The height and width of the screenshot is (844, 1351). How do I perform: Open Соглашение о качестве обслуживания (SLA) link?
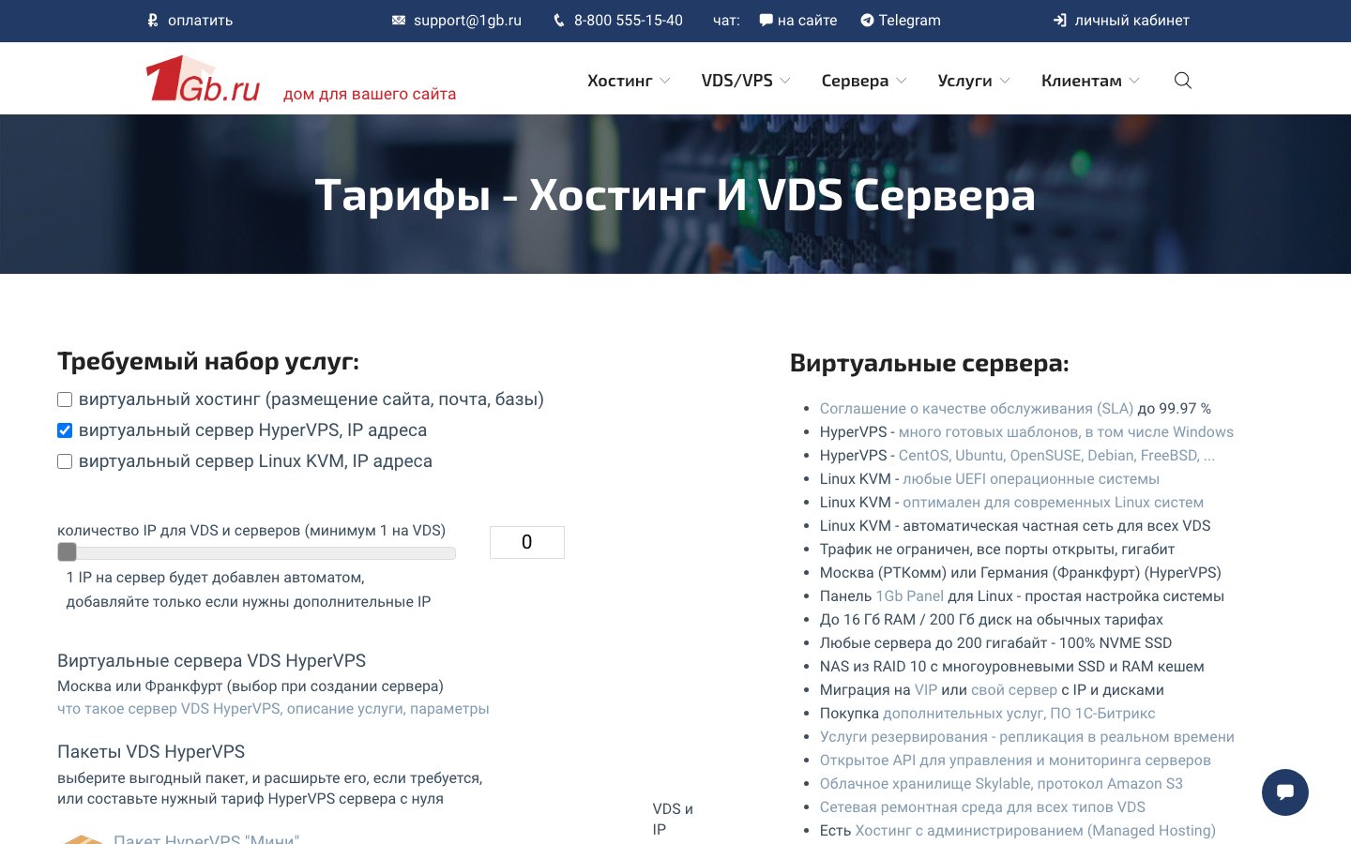[x=977, y=409]
